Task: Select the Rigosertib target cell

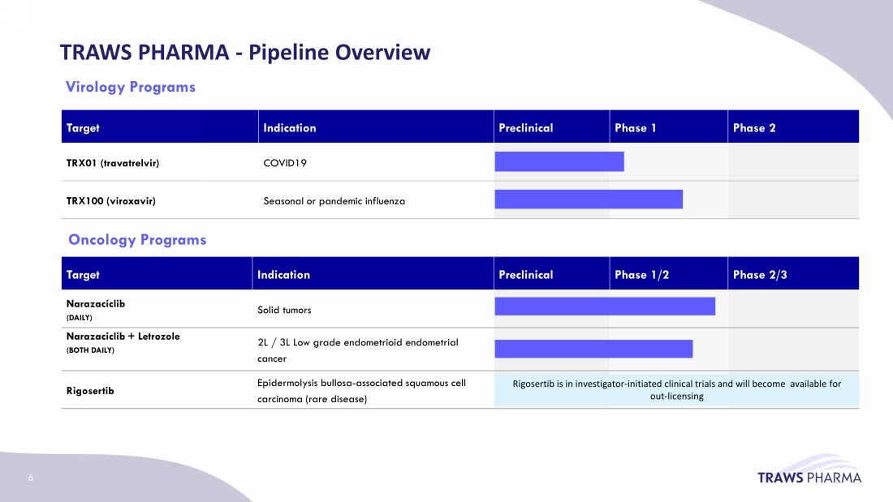Action: point(90,391)
